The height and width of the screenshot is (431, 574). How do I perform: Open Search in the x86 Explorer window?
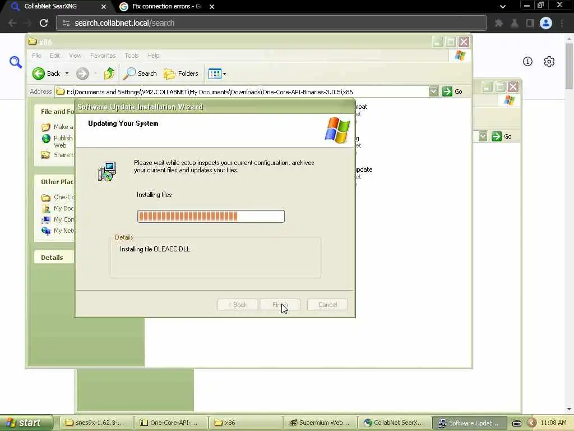click(140, 74)
